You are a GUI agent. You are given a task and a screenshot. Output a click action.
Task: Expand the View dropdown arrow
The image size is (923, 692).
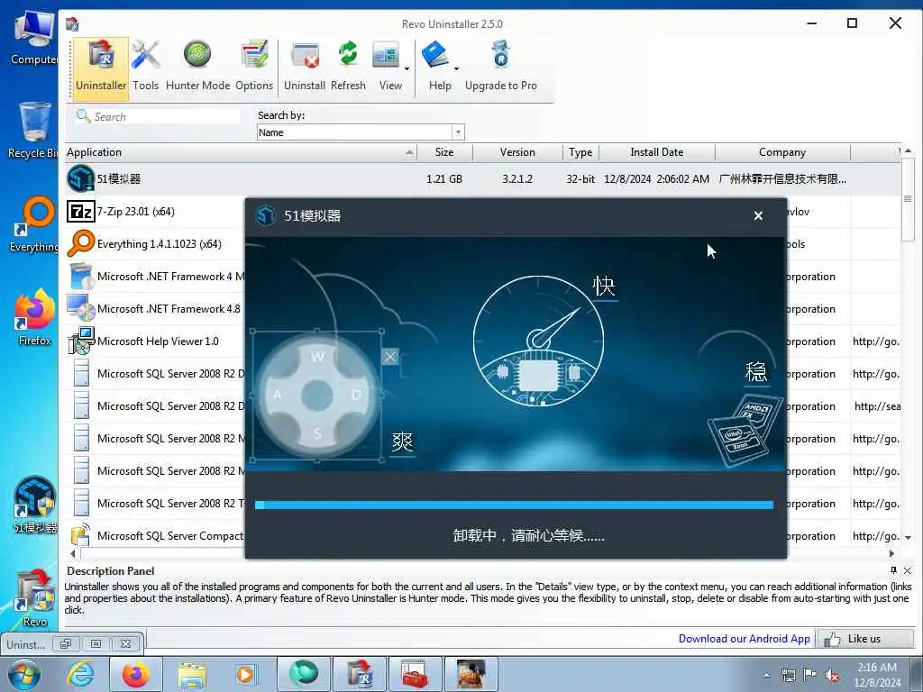(x=407, y=68)
